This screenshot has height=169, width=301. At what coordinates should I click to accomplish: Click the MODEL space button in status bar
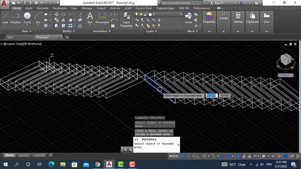(174, 156)
